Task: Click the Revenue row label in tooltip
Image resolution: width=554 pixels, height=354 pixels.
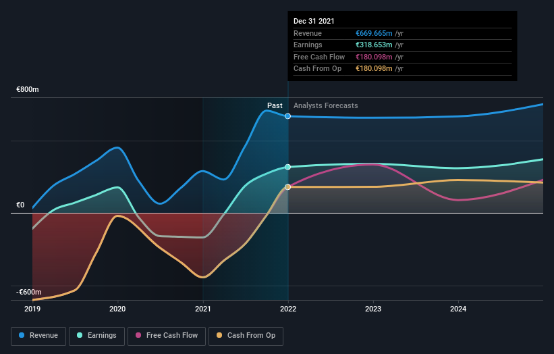Action: tap(308, 33)
